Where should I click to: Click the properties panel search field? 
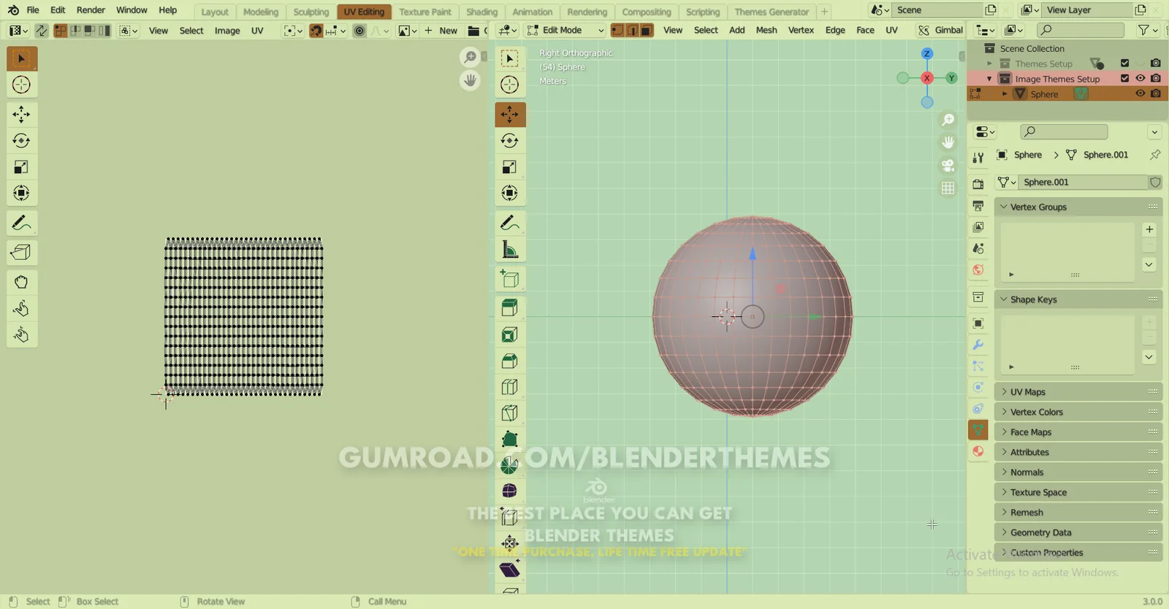tap(1064, 131)
